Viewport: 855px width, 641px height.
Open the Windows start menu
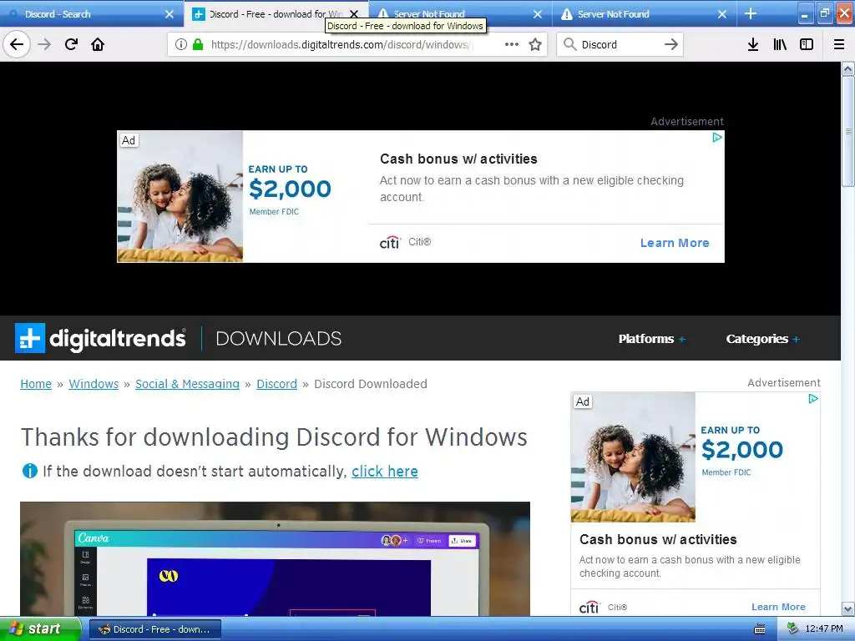pos(40,629)
